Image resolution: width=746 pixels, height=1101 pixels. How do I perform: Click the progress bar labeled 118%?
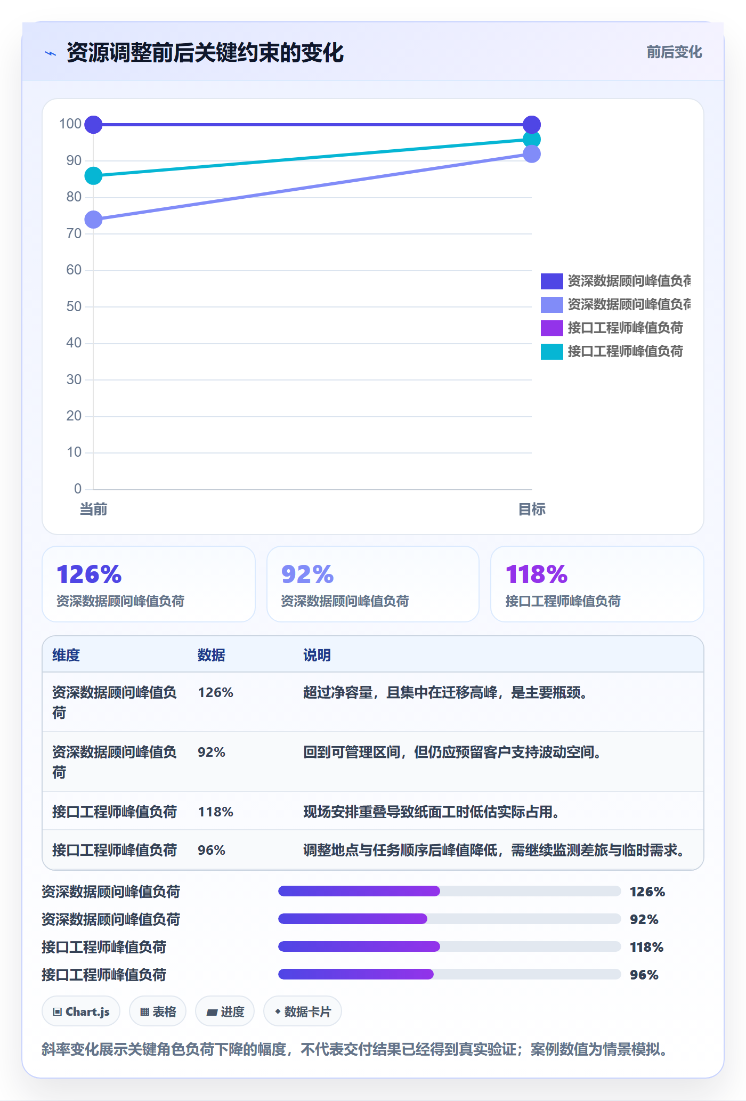[450, 946]
